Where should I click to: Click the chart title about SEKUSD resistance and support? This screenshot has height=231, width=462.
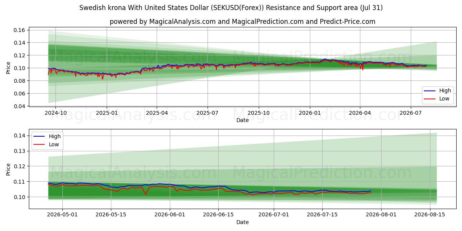click(231, 8)
